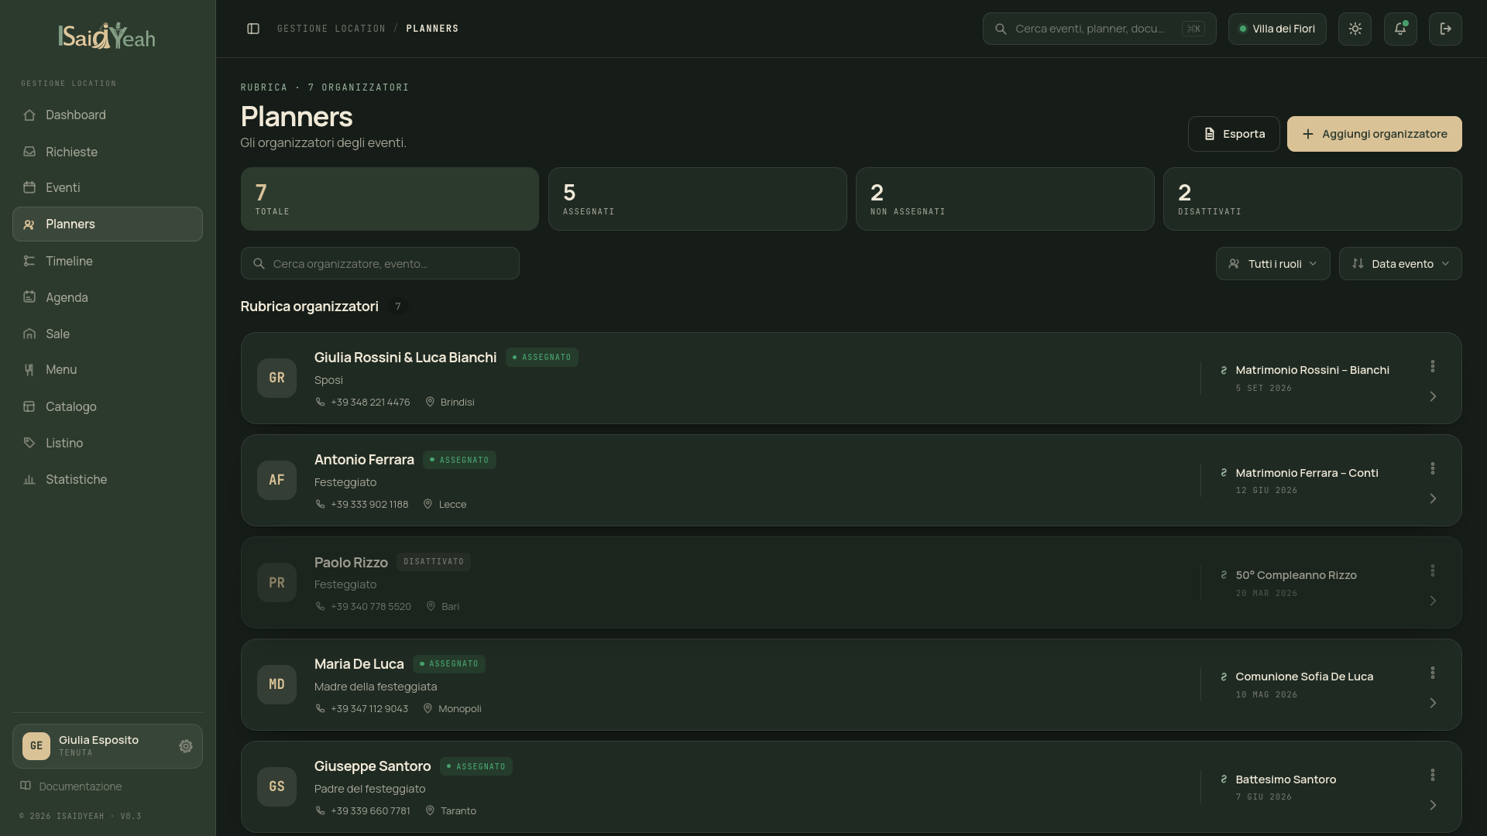Viewport: 1487px width, 836px height.
Task: Open 50° Compleanno Rizzo event link
Action: 1296,575
